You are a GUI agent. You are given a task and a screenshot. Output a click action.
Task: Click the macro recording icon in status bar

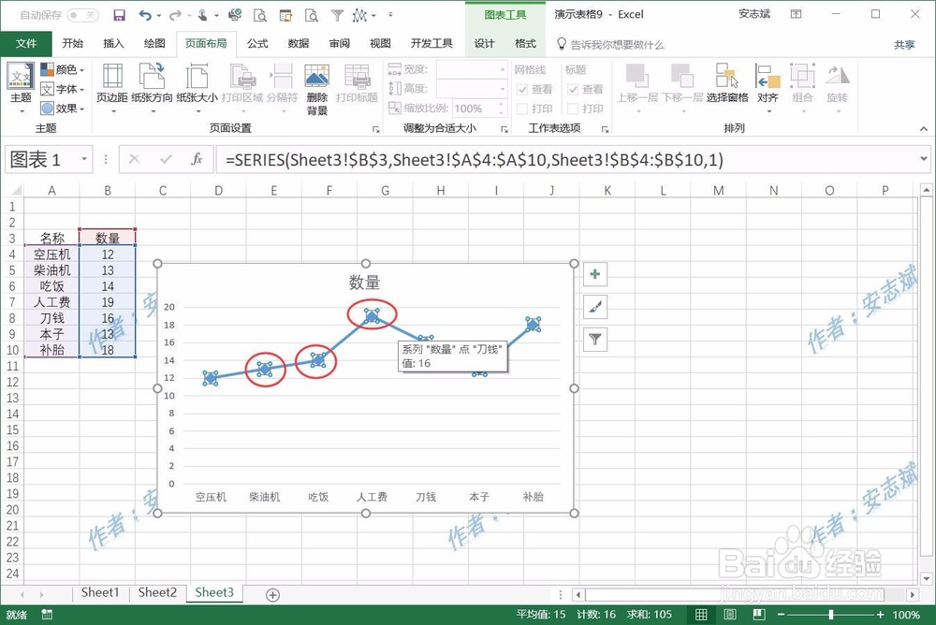click(x=47, y=615)
